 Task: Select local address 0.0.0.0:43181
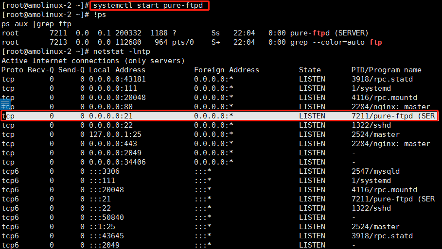[x=117, y=79]
